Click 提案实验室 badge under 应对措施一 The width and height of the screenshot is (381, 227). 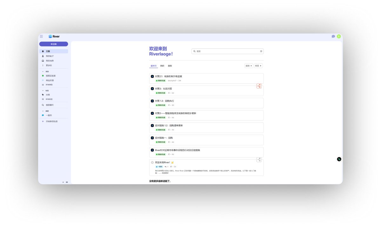[x=160, y=142]
